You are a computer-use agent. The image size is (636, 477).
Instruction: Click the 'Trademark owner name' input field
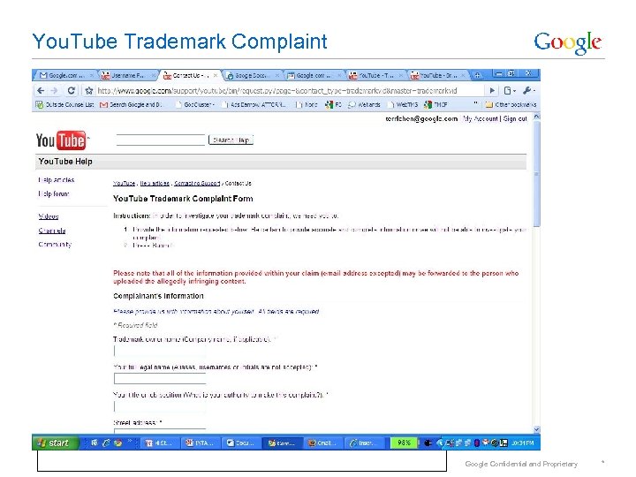point(160,351)
